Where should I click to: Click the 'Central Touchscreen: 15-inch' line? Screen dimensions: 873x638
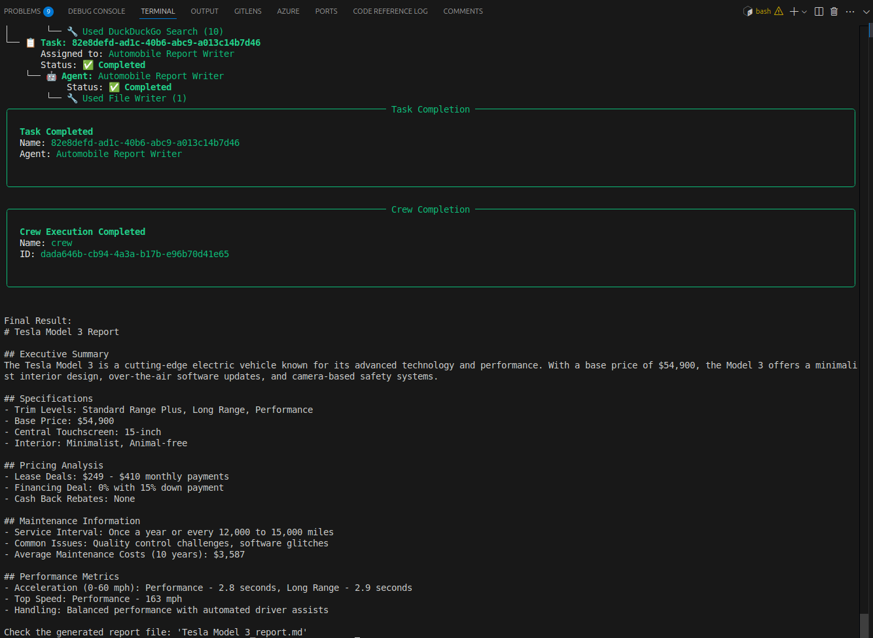(82, 432)
